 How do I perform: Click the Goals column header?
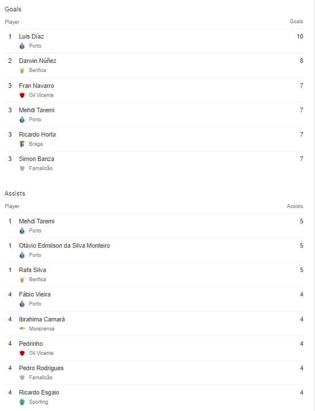[296, 22]
